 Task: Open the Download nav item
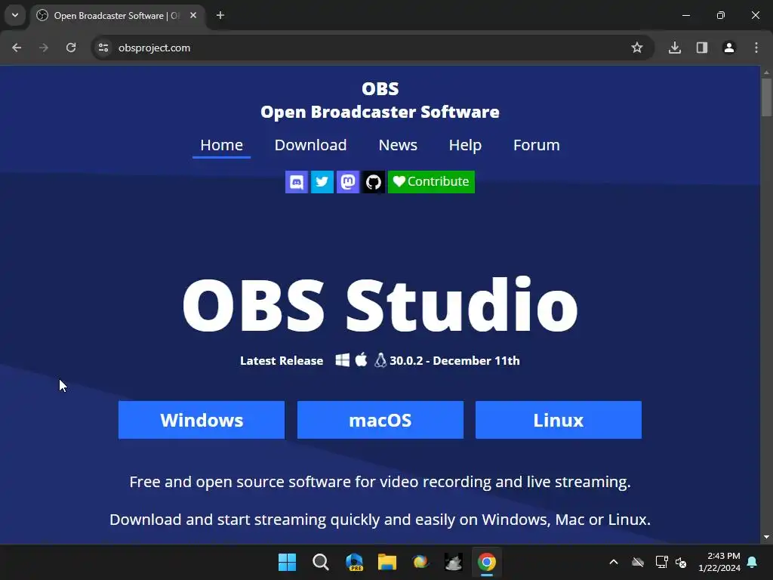(310, 145)
